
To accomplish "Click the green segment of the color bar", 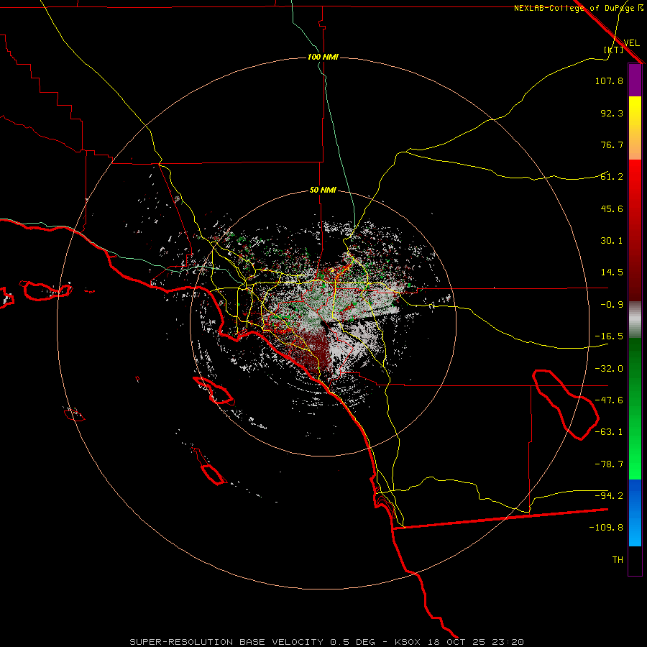I will pyautogui.click(x=635, y=408).
